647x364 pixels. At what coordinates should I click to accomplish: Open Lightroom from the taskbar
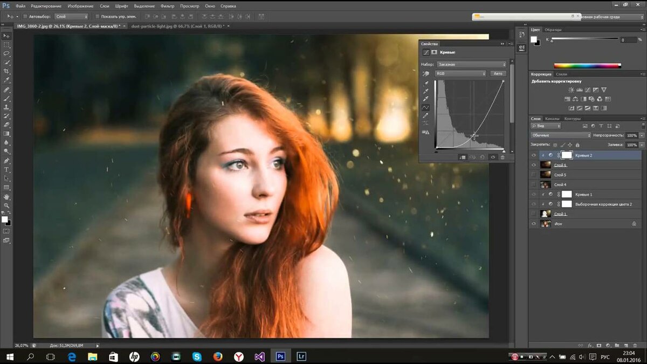pos(301,356)
